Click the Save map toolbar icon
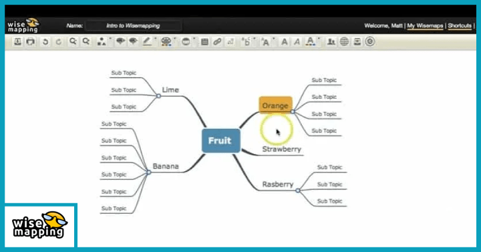481x252 pixels. (x=17, y=41)
